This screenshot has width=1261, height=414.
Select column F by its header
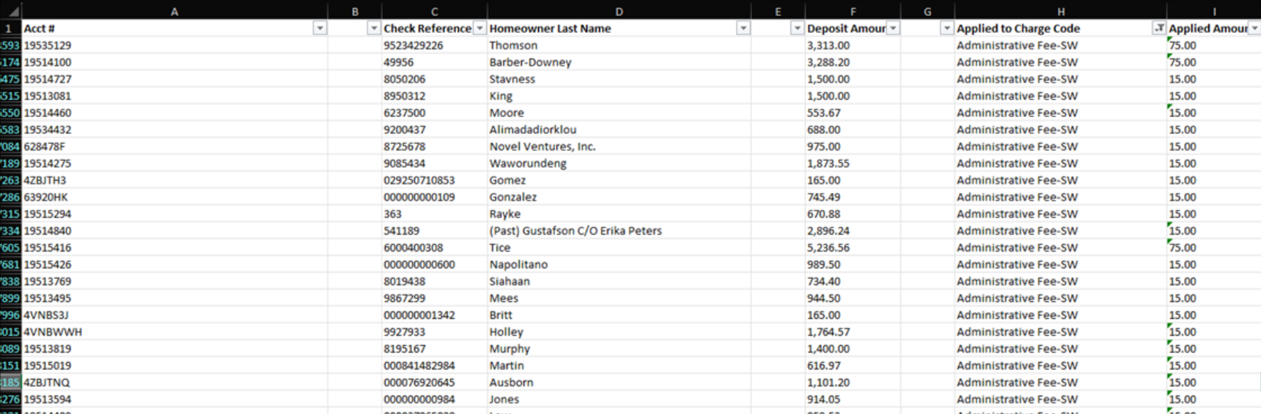(x=853, y=12)
